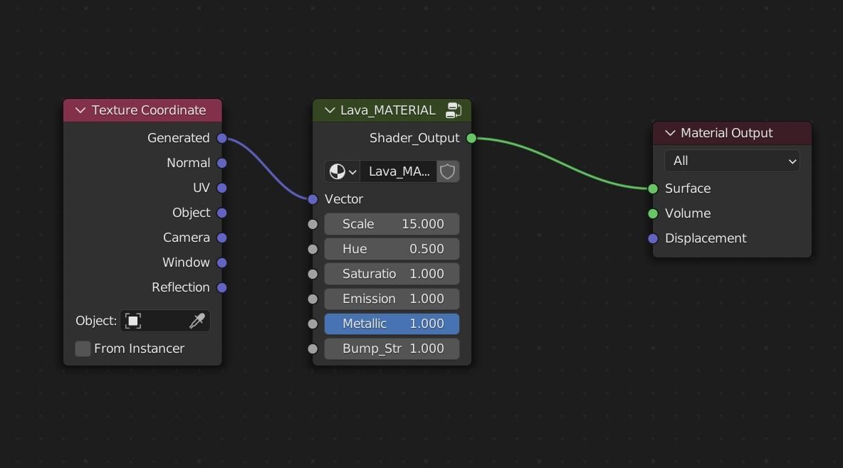The height and width of the screenshot is (468, 843).
Task: Click the Saturation value slider
Action: tap(392, 274)
